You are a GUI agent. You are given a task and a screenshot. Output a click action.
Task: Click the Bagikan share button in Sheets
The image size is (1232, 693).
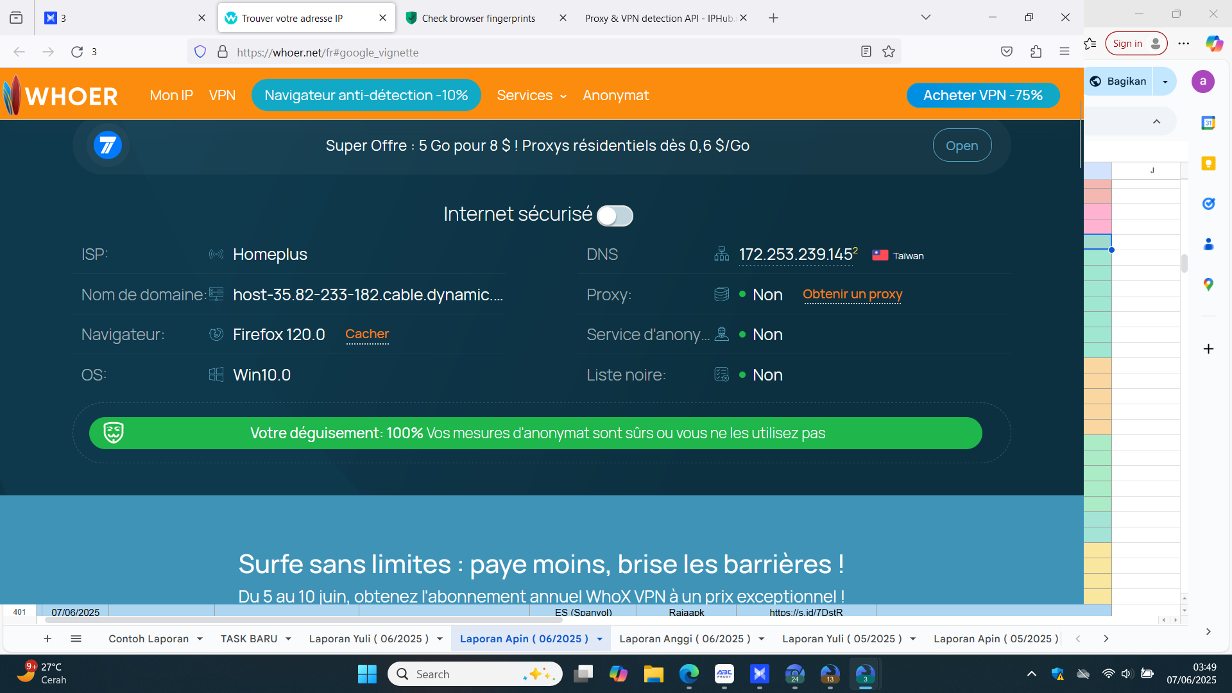[1119, 81]
